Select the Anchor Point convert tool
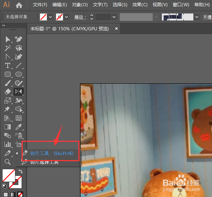The width and height of the screenshot is (212, 197). click(x=8, y=57)
